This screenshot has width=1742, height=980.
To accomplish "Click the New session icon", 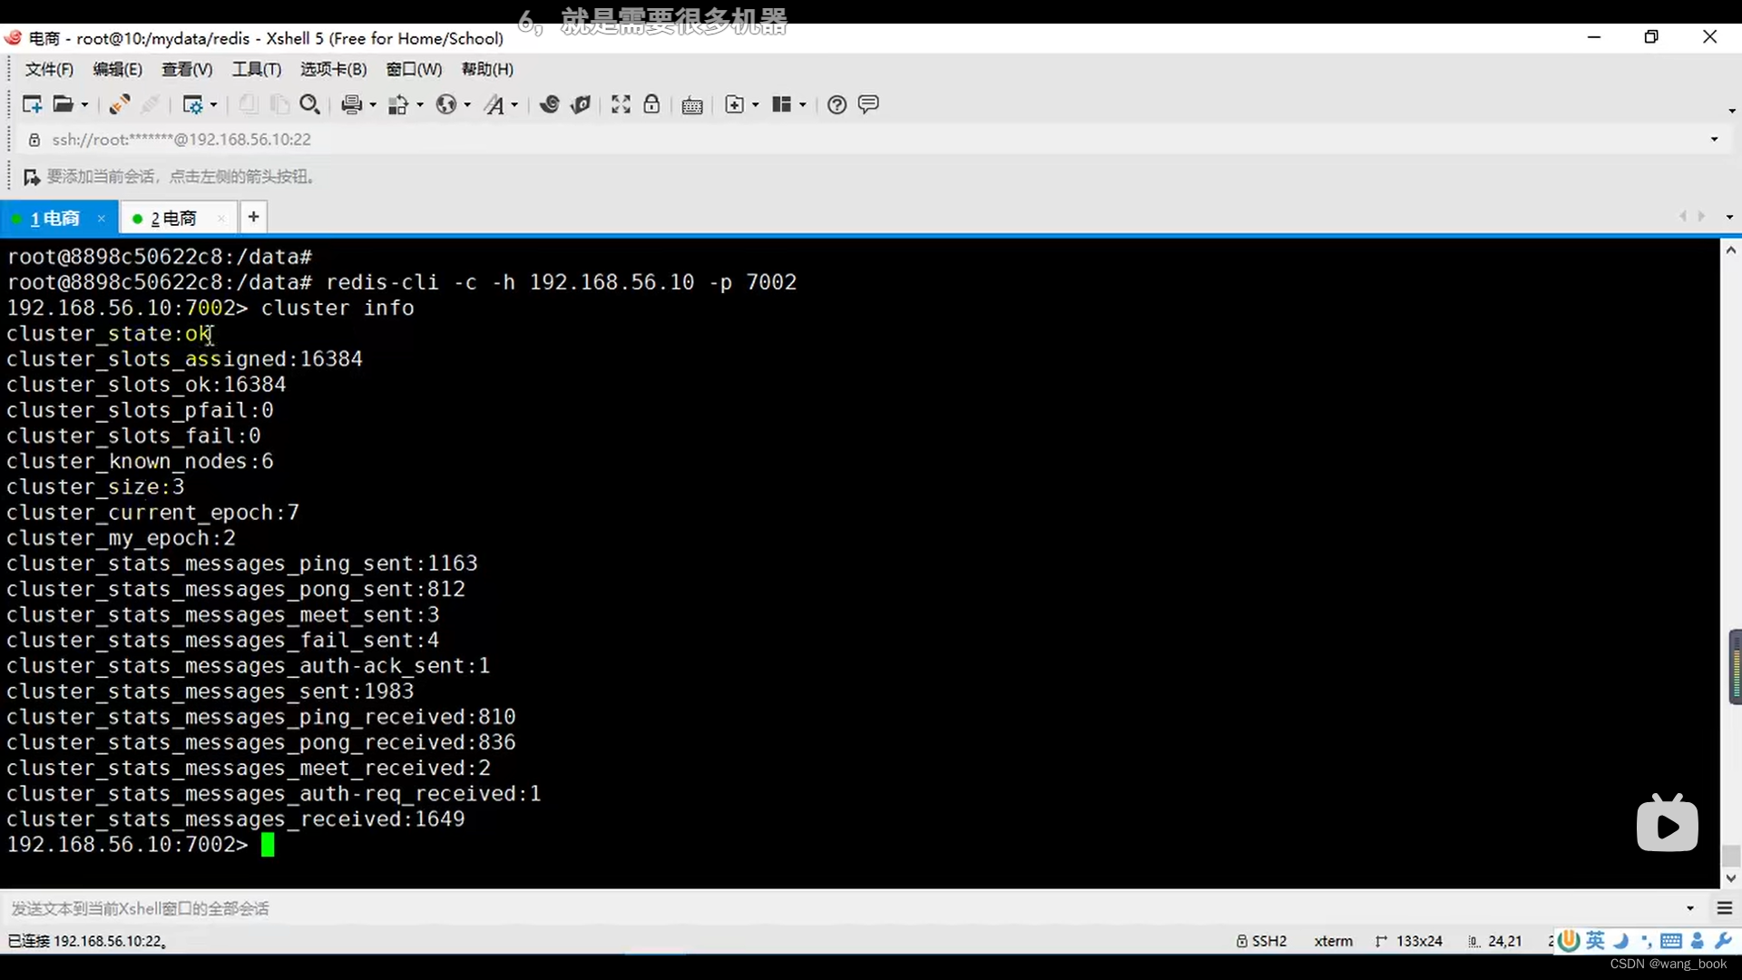I will click(32, 104).
